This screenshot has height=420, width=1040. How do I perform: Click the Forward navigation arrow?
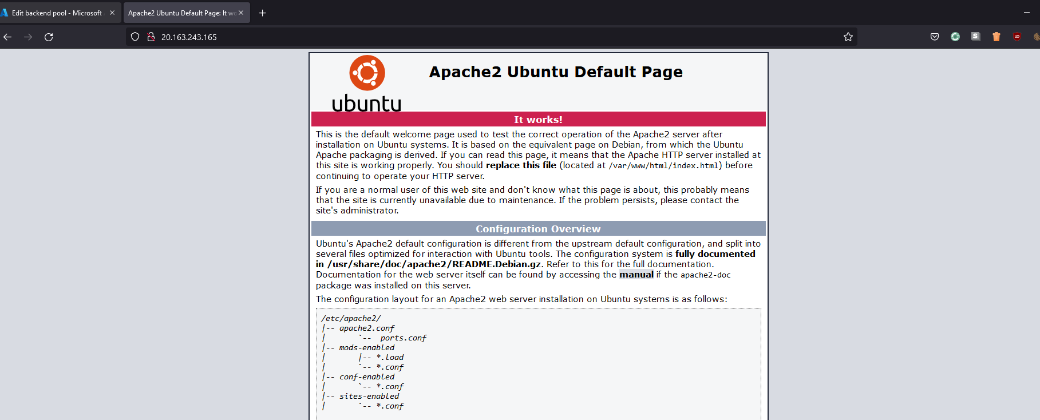28,37
